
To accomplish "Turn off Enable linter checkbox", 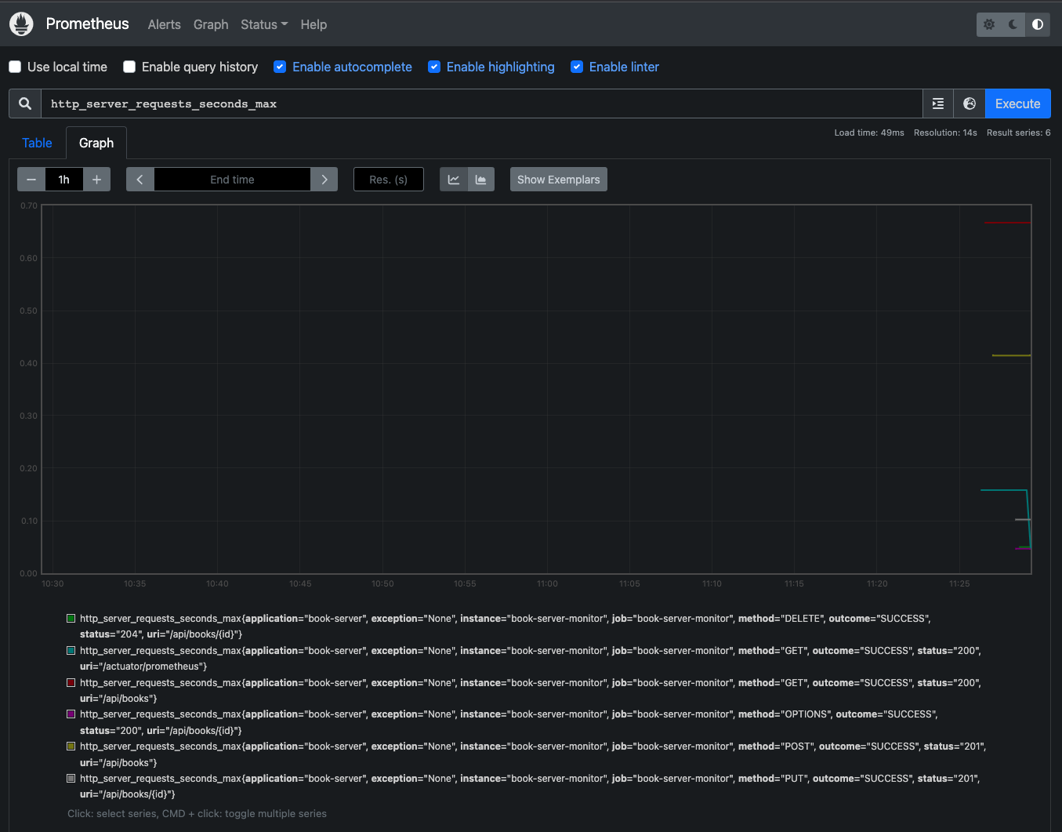I will pos(577,67).
